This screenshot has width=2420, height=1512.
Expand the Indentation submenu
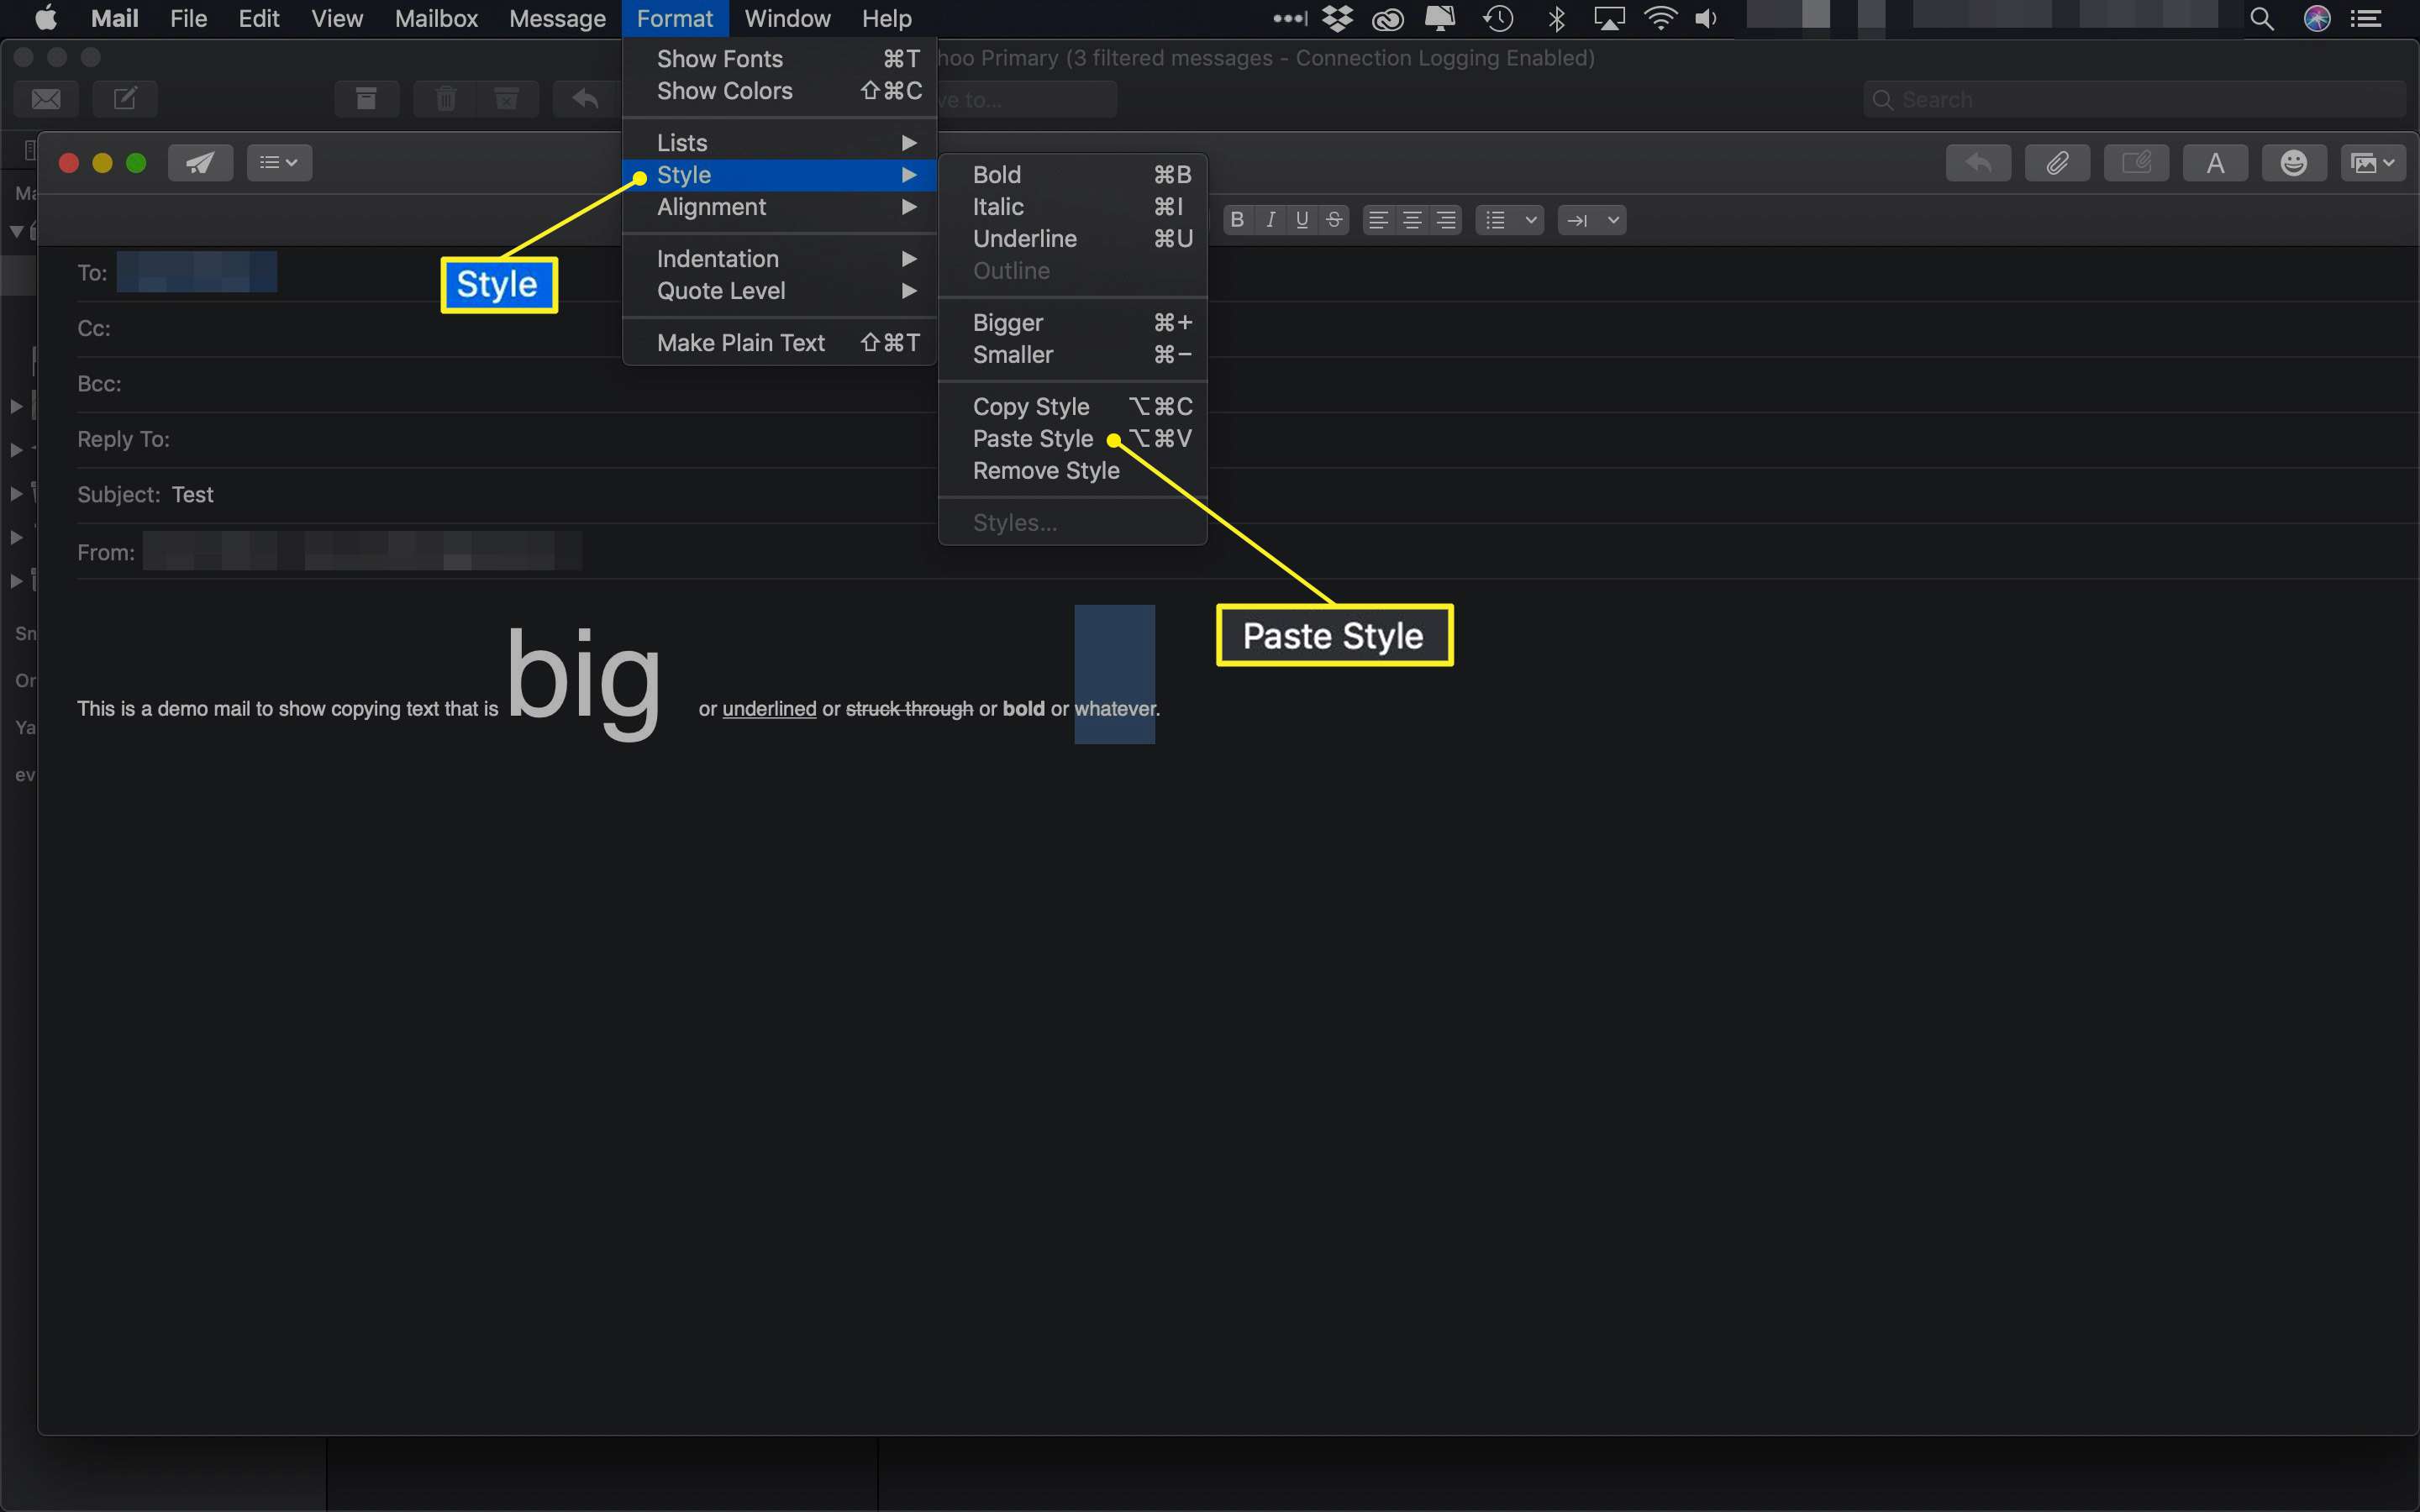point(780,259)
